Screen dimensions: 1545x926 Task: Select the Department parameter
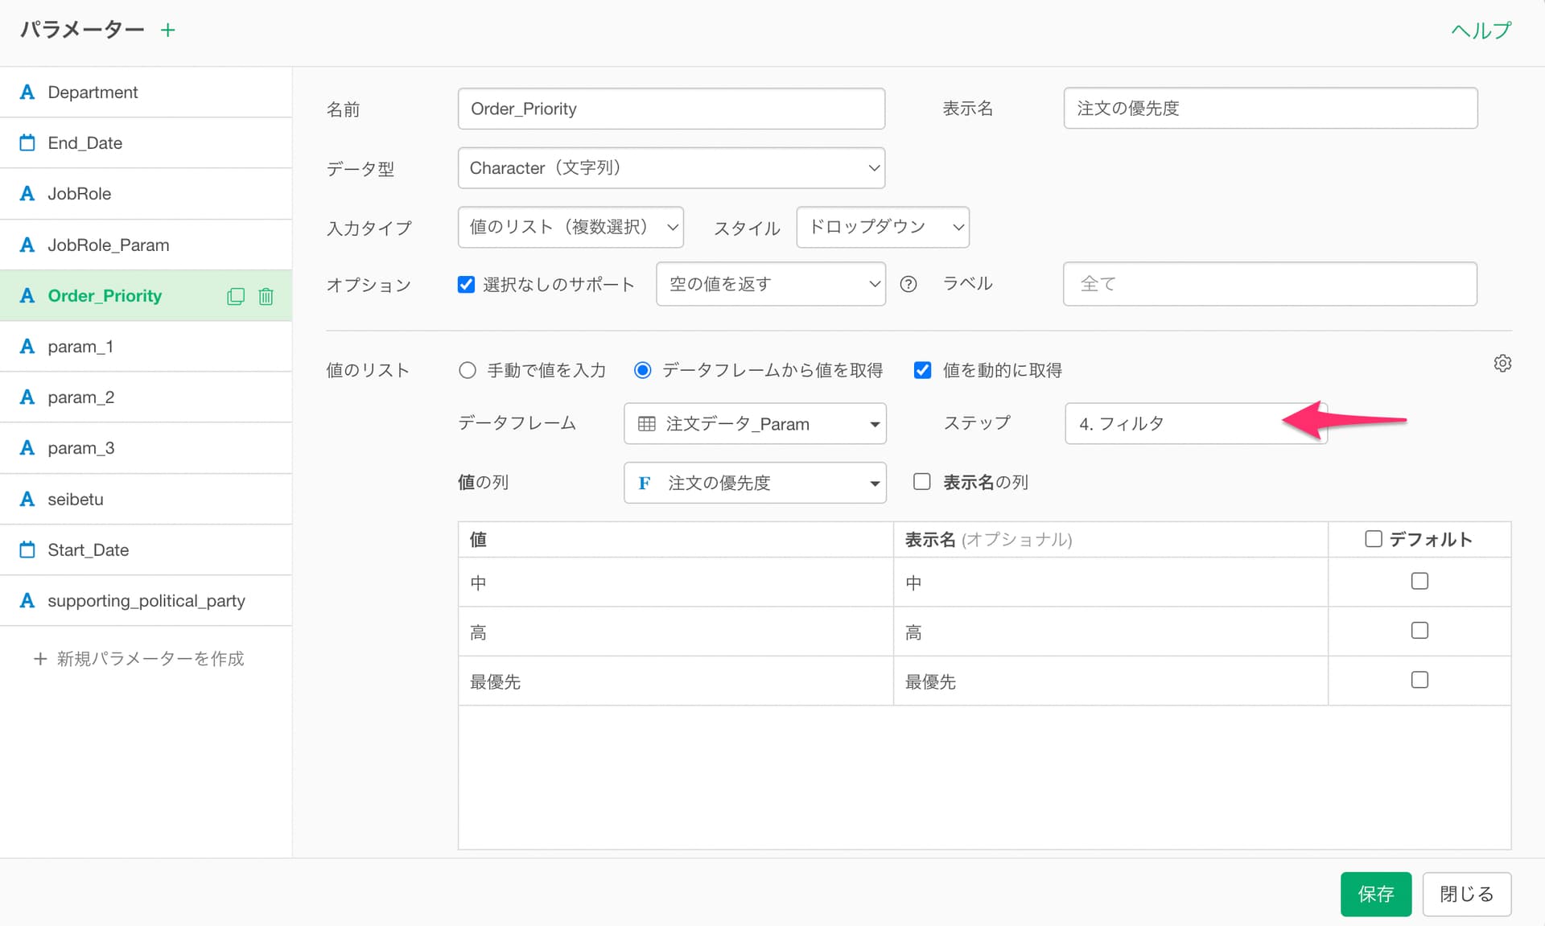(x=146, y=93)
